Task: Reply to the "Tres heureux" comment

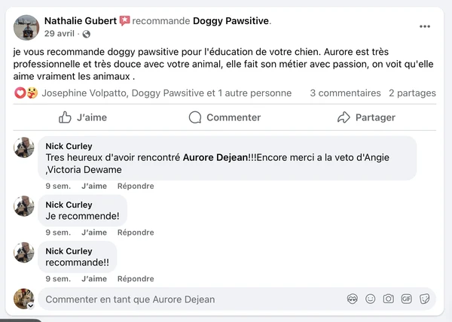Action: [x=135, y=186]
